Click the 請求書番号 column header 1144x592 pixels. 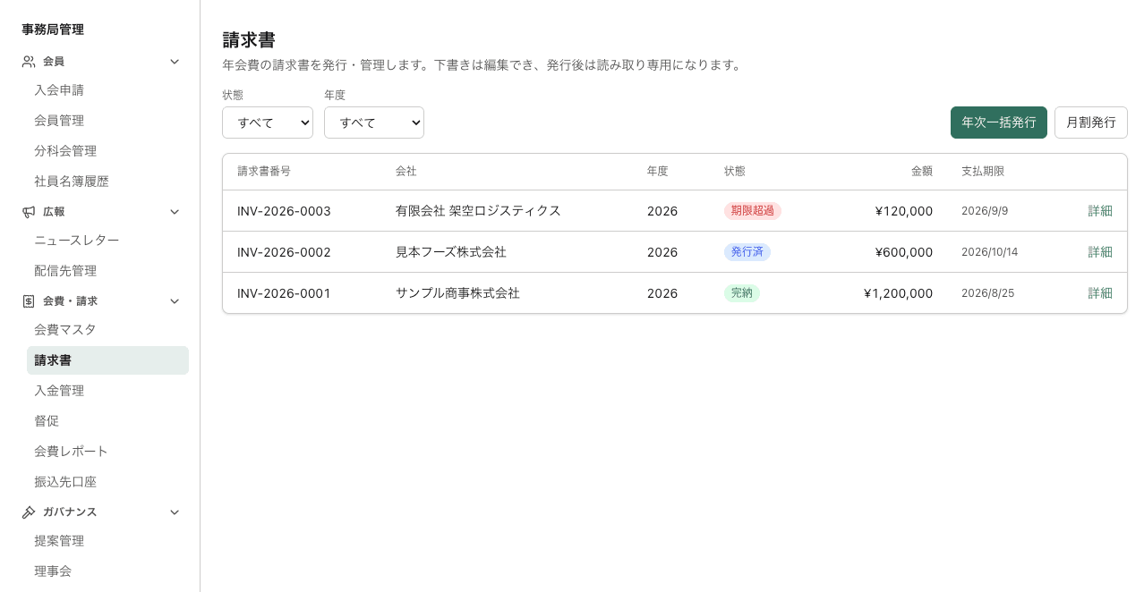coord(264,172)
